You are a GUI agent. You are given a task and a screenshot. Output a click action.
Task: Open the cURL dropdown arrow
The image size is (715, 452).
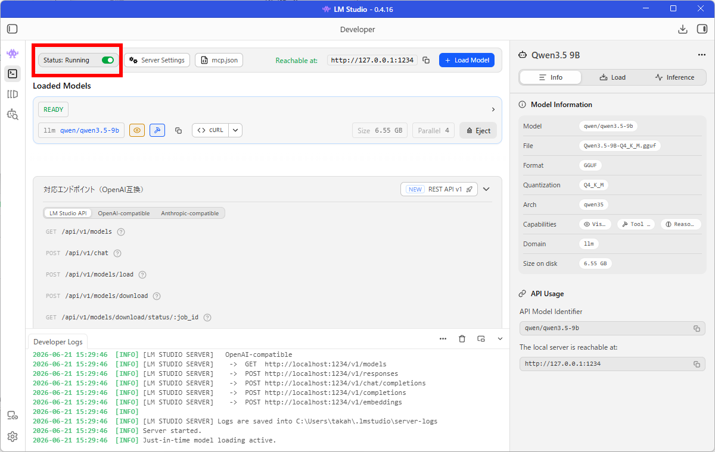tap(235, 130)
